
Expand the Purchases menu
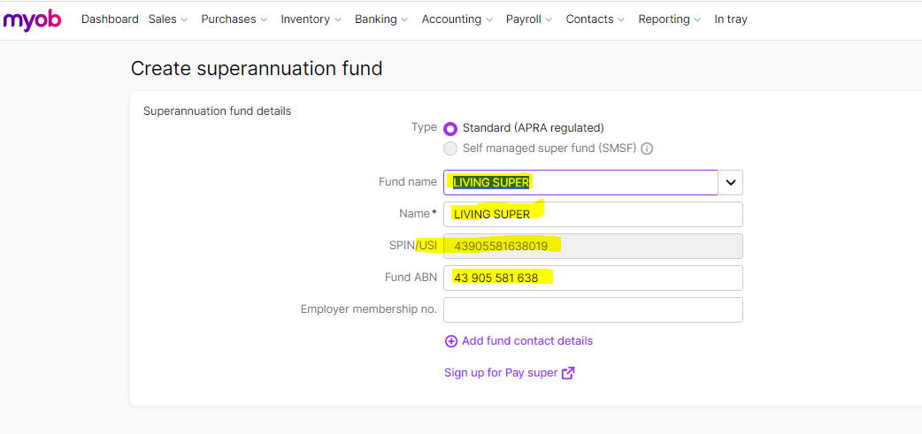(234, 19)
